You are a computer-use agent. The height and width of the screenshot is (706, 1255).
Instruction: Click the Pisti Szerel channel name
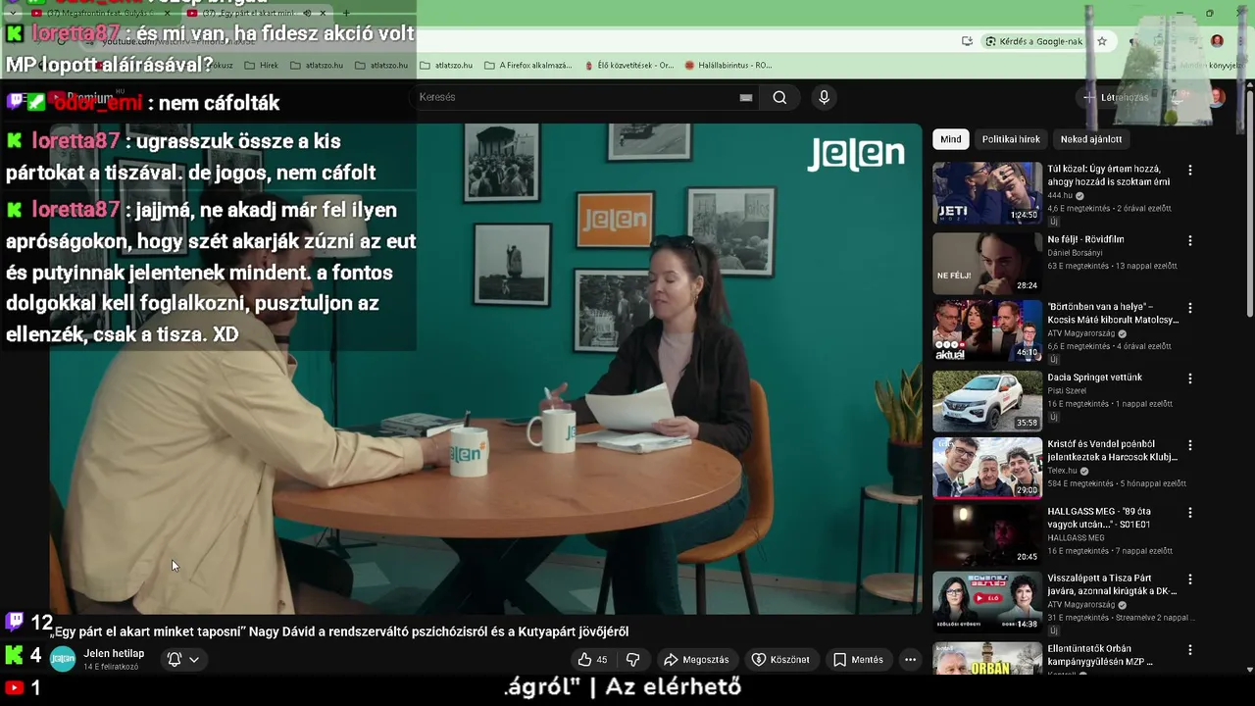tap(1068, 391)
